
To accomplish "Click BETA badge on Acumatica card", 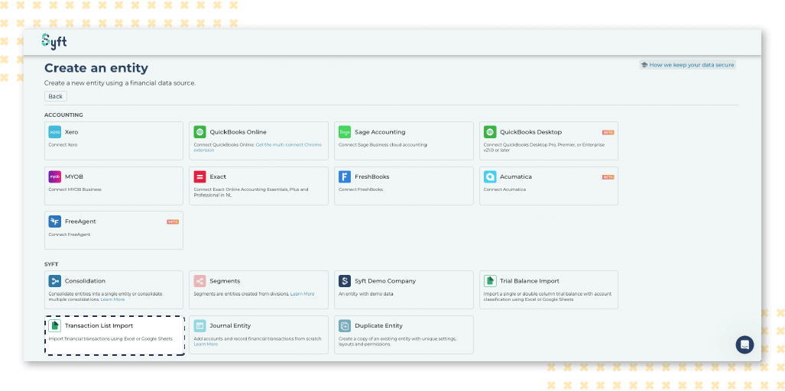I will tap(608, 177).
